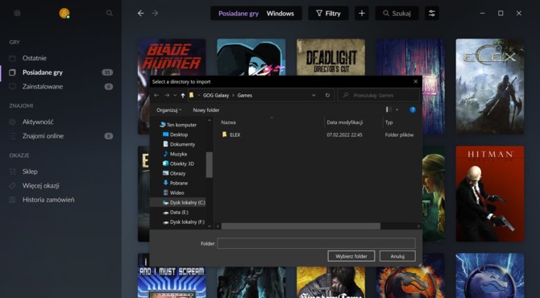Close the directory import dialog
This screenshot has height=298, width=540.
[415, 81]
